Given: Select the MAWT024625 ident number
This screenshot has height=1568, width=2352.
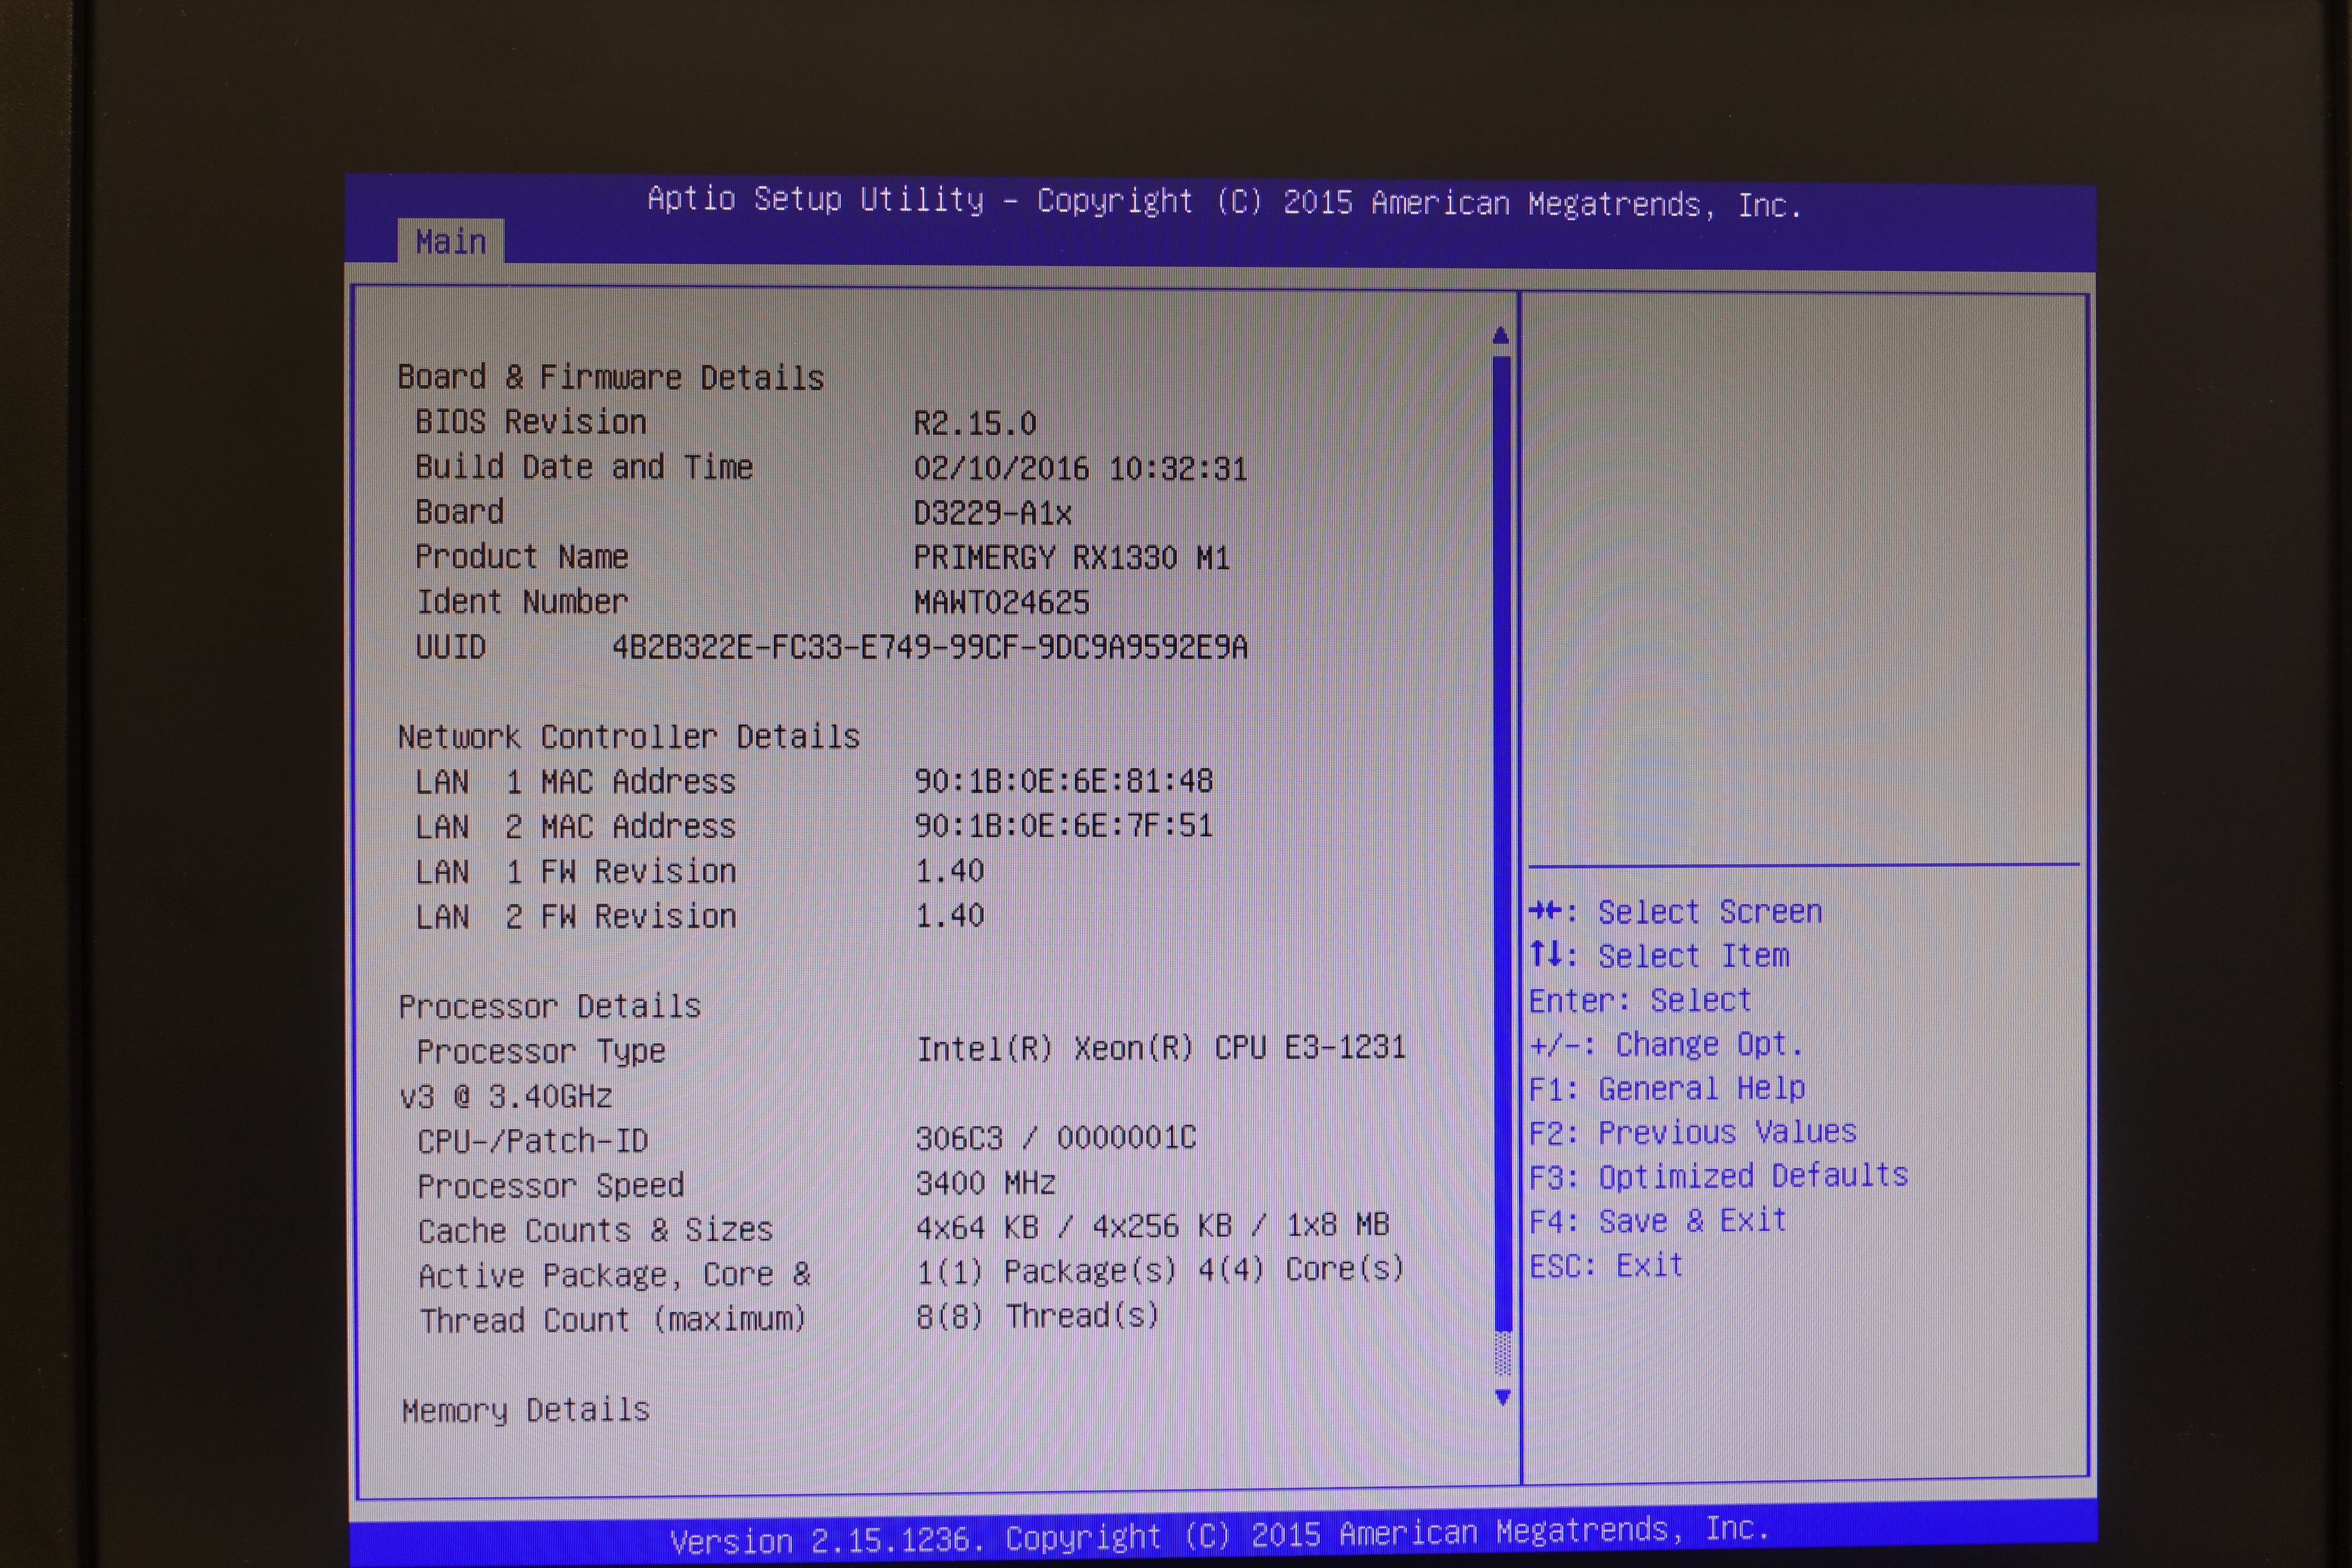Looking at the screenshot, I should point(1001,603).
